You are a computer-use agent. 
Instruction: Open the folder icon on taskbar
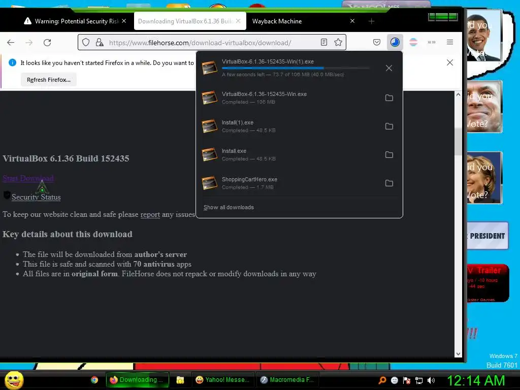tap(180, 380)
